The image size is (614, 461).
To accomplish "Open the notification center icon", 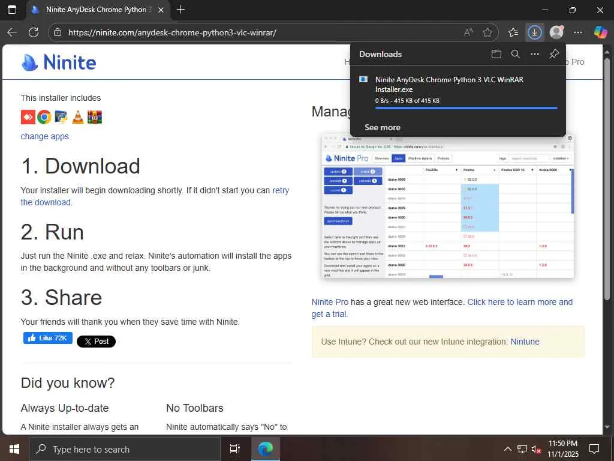I will click(x=594, y=449).
